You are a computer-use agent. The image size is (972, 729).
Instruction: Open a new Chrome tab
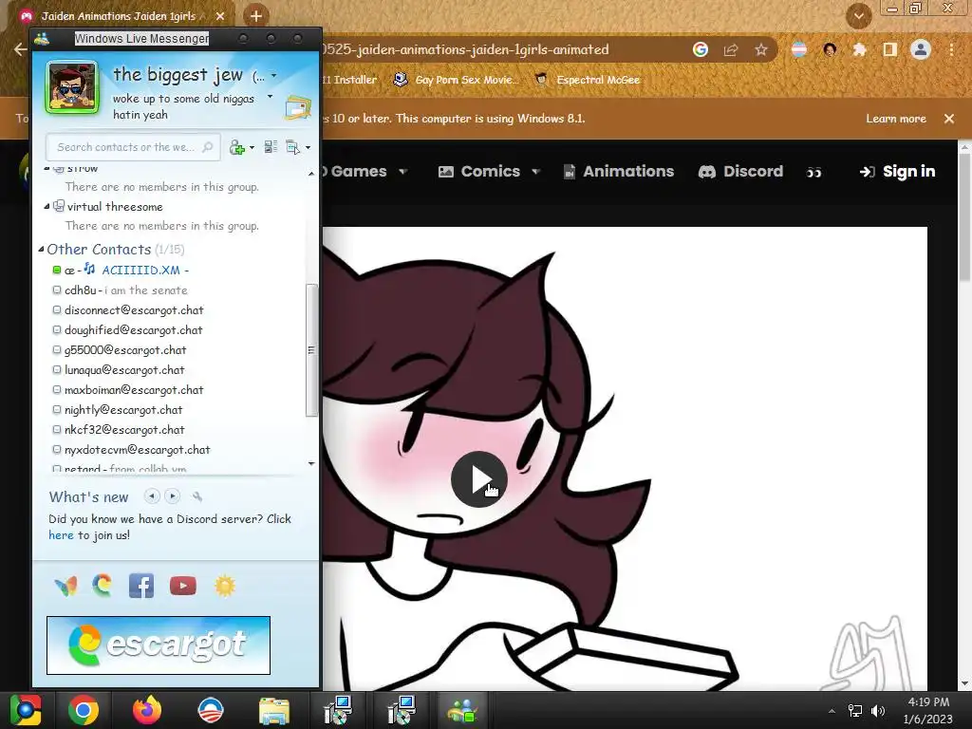click(x=256, y=16)
